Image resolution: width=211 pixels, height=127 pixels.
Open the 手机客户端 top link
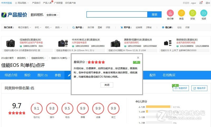(70, 3)
